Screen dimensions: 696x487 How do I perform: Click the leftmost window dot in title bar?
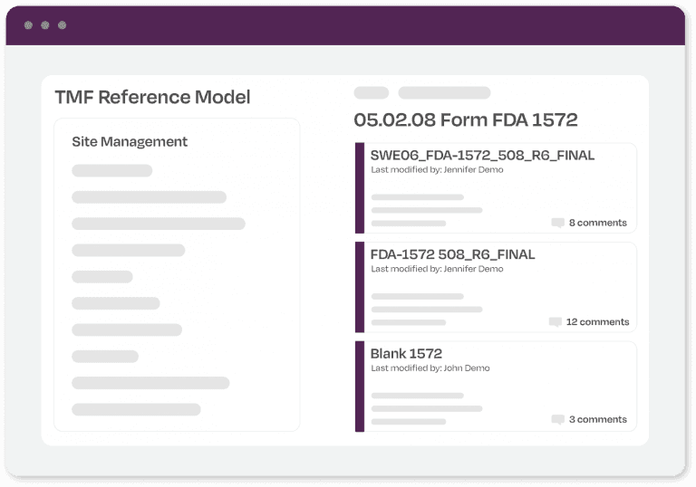coord(28,25)
